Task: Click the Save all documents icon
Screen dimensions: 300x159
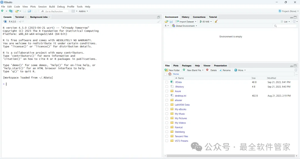Action: coord(29,11)
